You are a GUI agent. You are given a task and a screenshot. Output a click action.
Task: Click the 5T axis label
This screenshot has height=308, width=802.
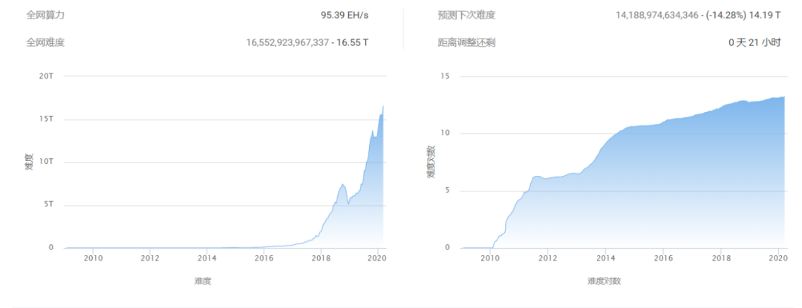(x=48, y=205)
